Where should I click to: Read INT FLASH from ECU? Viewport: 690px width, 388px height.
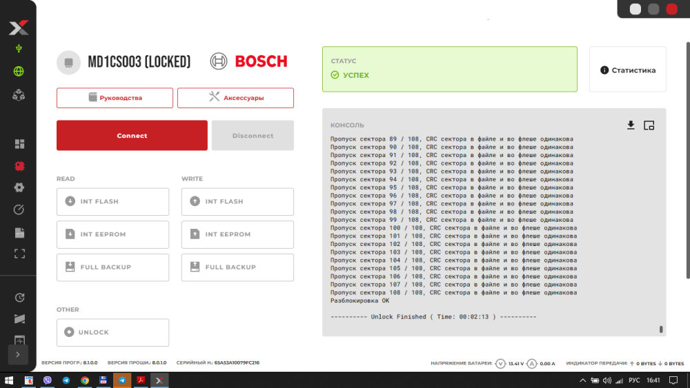click(112, 202)
